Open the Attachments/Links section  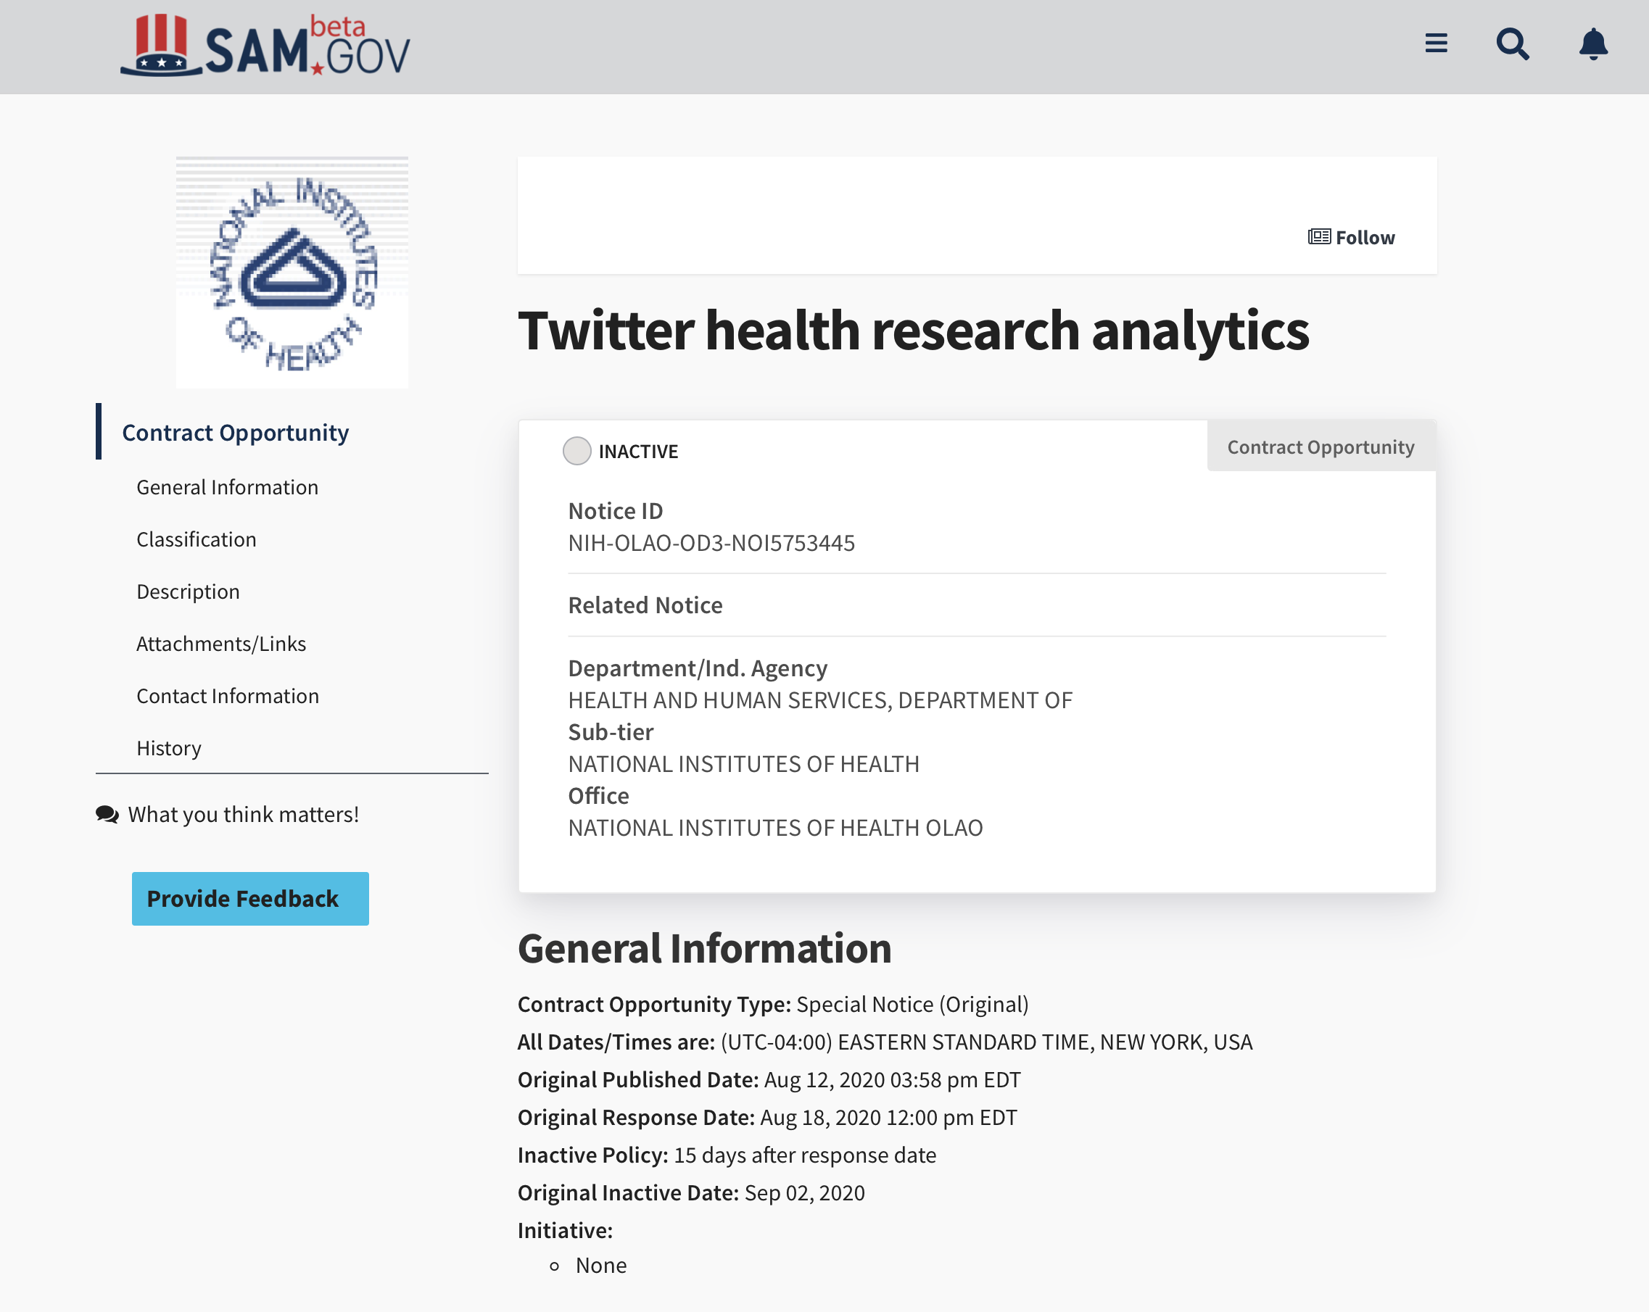pos(221,644)
